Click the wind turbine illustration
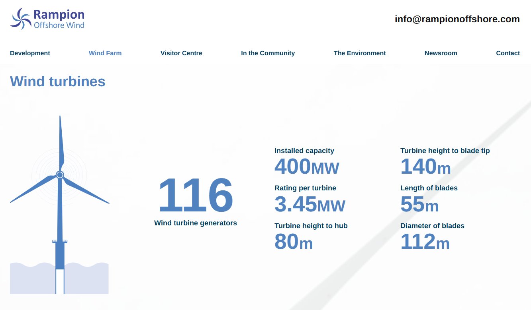Image resolution: width=531 pixels, height=310 pixels. point(60,223)
